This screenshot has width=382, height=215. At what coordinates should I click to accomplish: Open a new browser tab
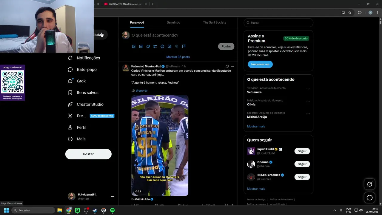[x=153, y=4]
